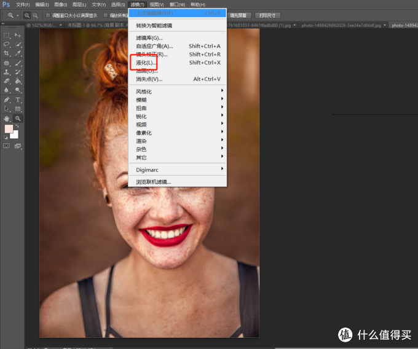
Task: Choose 转换为智能滤镜 from the filter menu
Action: 178,26
